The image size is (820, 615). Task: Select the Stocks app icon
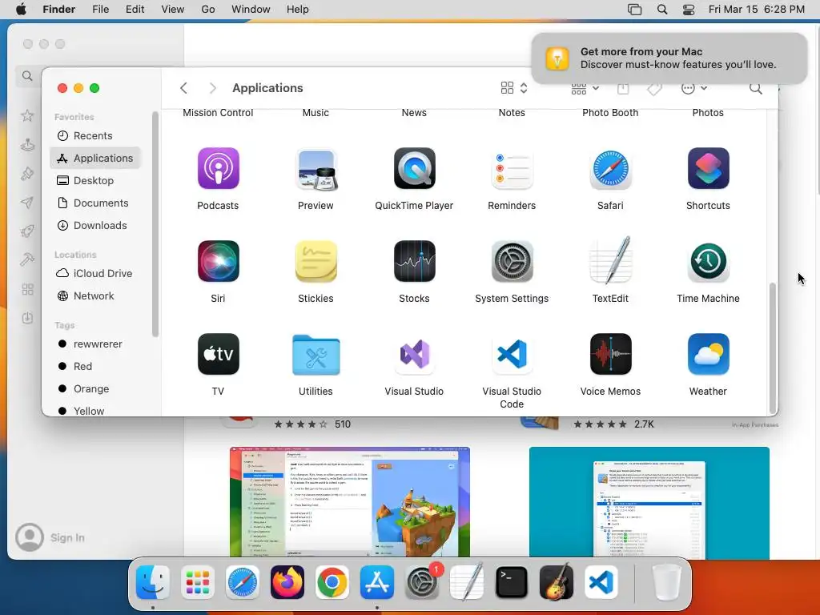click(414, 261)
